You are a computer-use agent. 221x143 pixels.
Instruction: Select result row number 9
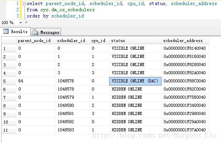9,114
